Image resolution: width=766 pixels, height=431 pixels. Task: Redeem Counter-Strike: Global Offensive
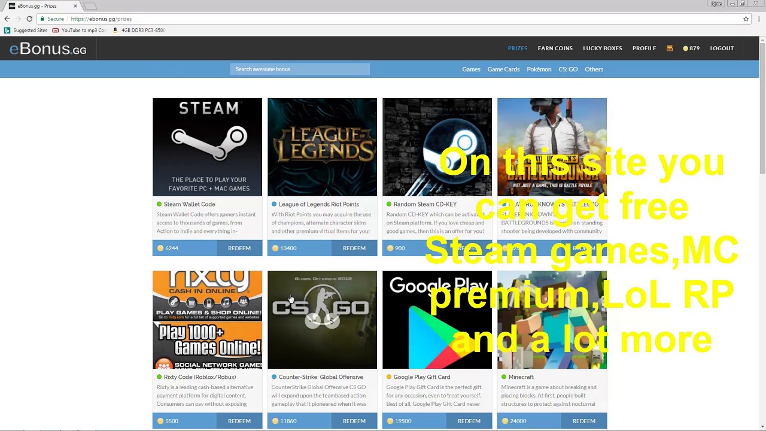(354, 421)
